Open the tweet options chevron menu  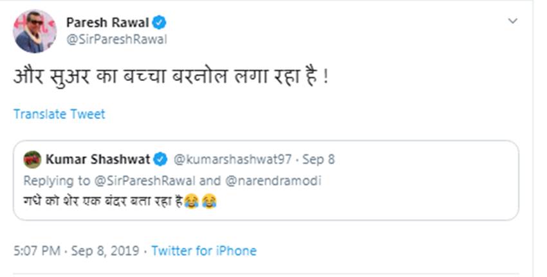(513, 21)
